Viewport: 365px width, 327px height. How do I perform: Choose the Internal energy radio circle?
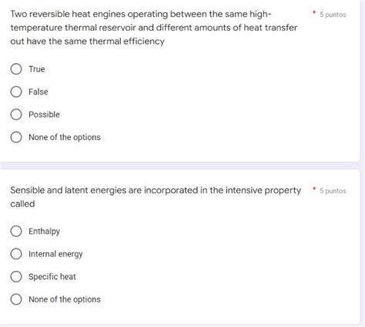pyautogui.click(x=16, y=254)
